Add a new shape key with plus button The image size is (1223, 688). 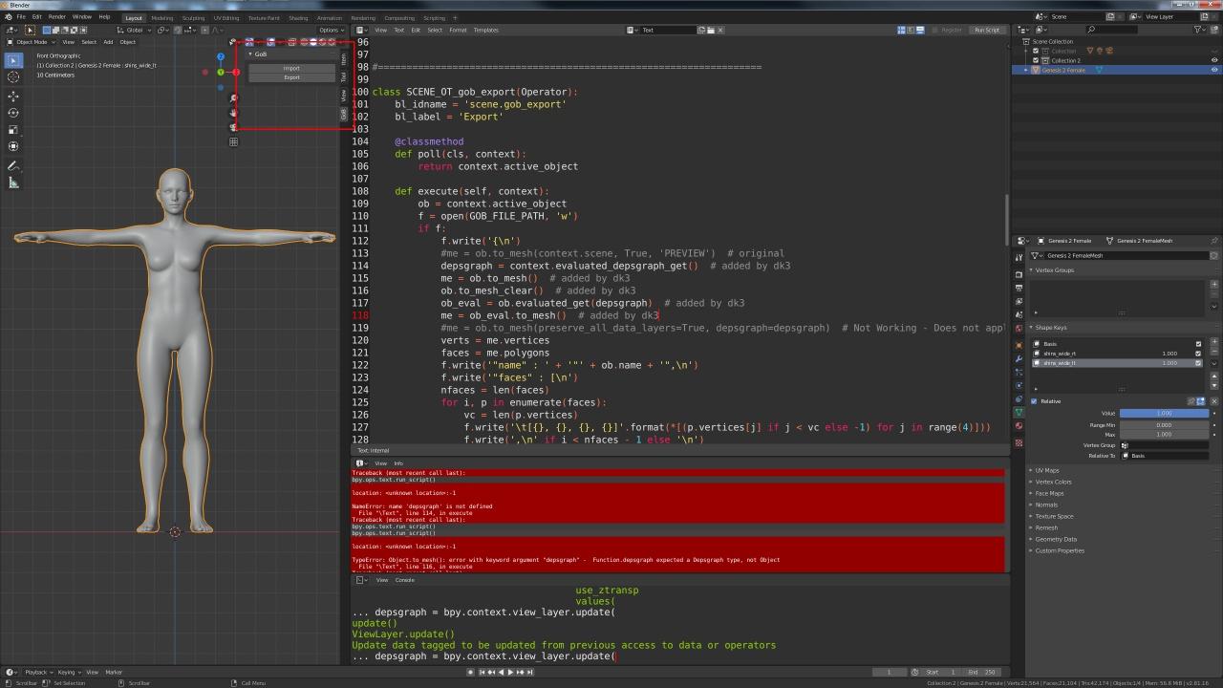click(1214, 341)
